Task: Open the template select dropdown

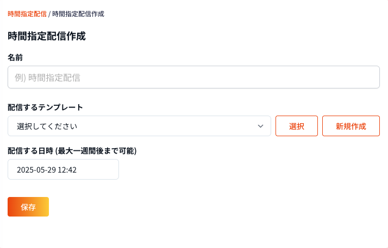Action: pyautogui.click(x=139, y=126)
